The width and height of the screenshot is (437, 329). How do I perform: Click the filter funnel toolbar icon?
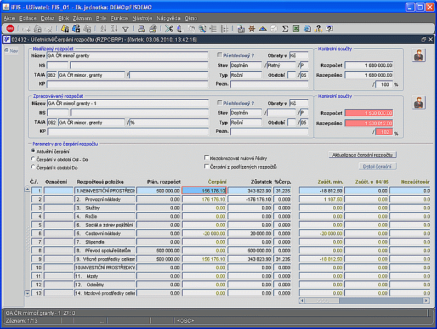125,29
